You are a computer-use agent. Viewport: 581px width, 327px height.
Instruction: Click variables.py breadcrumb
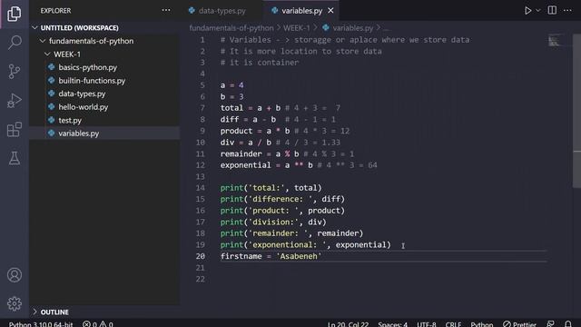click(x=352, y=28)
